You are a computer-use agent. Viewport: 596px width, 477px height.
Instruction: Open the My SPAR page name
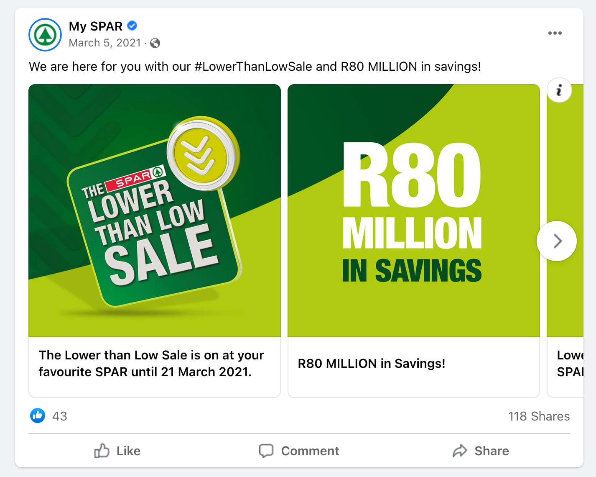pos(96,26)
